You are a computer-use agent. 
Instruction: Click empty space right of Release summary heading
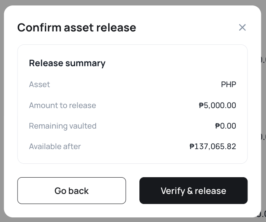(170, 63)
